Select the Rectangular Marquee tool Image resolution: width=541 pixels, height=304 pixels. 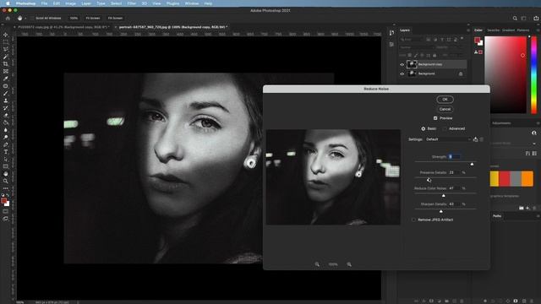pyautogui.click(x=6, y=42)
